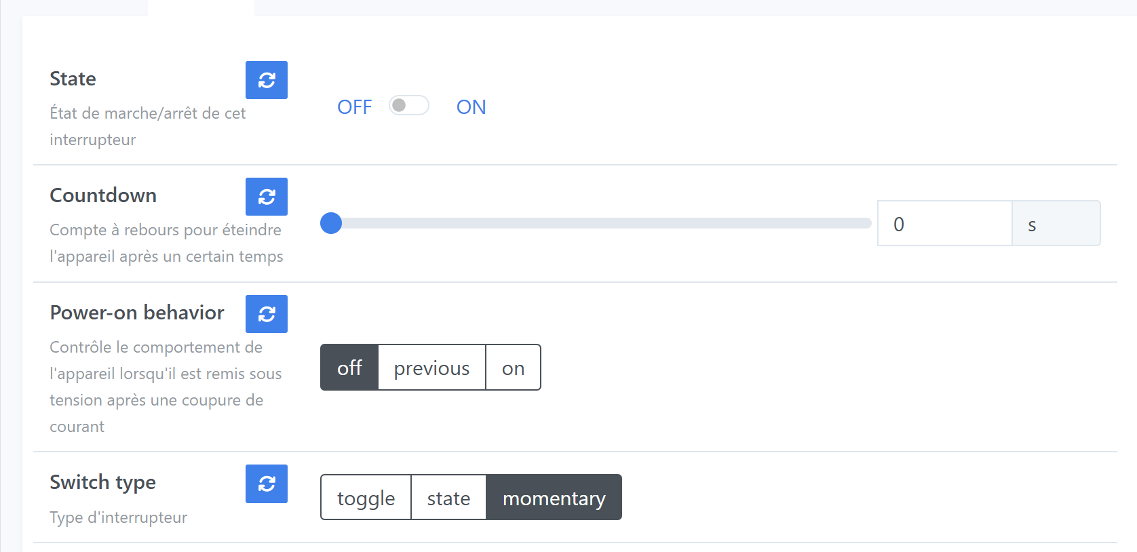This screenshot has width=1137, height=552.
Task: Reload the Switch type value
Action: point(267,484)
